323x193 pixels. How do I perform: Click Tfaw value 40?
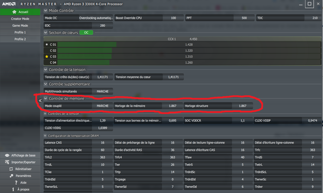[242, 157]
